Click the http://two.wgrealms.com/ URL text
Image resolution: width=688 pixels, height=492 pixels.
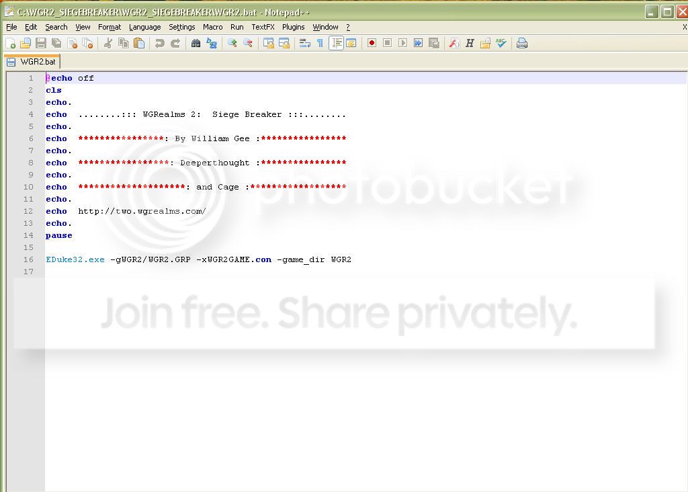(142, 211)
